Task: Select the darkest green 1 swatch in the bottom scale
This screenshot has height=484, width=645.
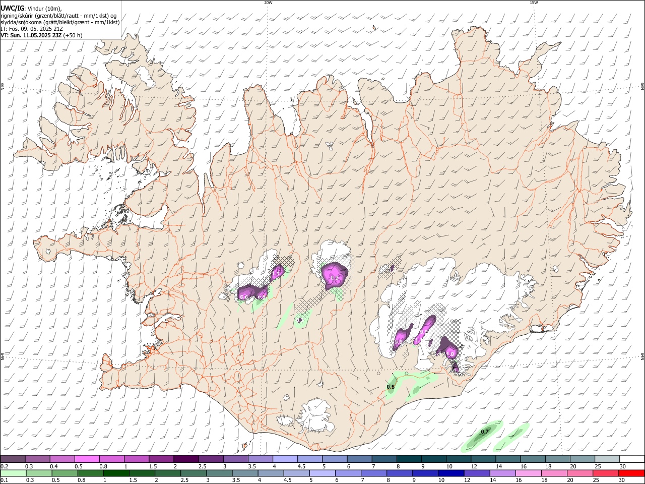Action: tap(116, 473)
